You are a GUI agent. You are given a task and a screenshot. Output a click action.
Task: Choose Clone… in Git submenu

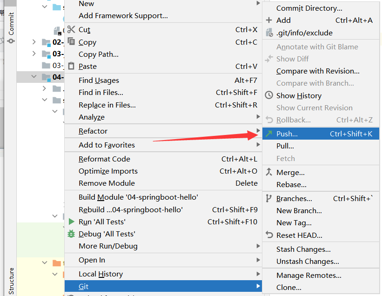[x=321, y=287]
